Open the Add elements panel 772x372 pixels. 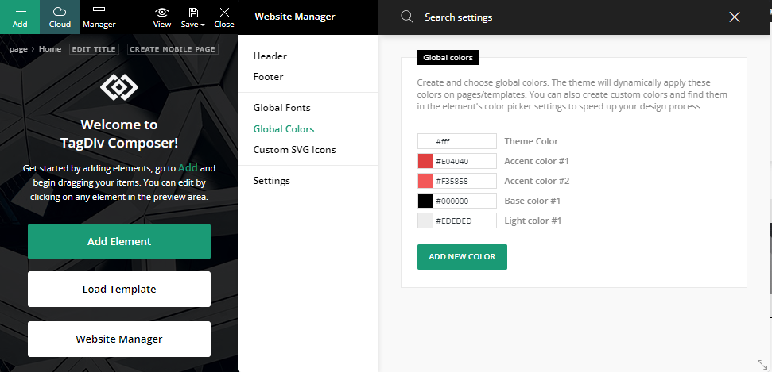tap(20, 17)
